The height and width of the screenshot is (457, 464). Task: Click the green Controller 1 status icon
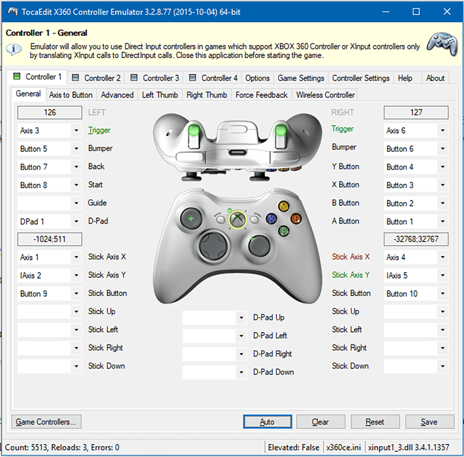coord(17,76)
